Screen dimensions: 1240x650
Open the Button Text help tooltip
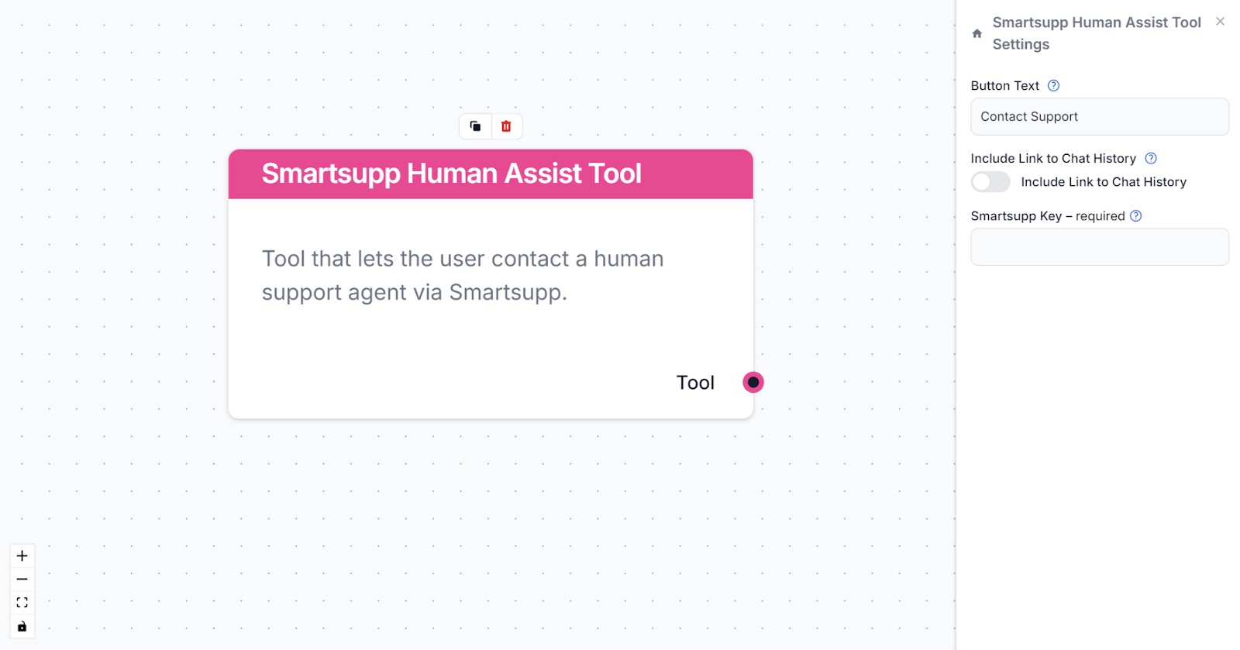(x=1053, y=85)
